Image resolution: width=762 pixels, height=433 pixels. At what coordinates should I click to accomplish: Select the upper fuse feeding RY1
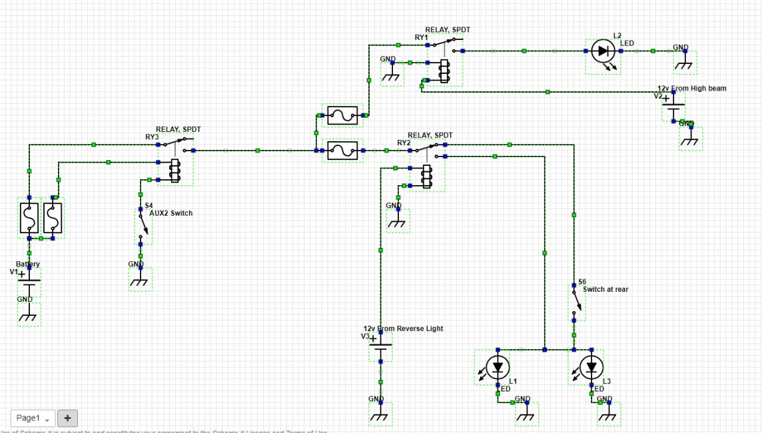click(342, 116)
